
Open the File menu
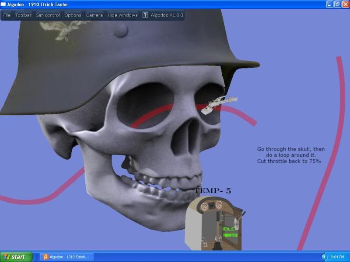(x=7, y=15)
